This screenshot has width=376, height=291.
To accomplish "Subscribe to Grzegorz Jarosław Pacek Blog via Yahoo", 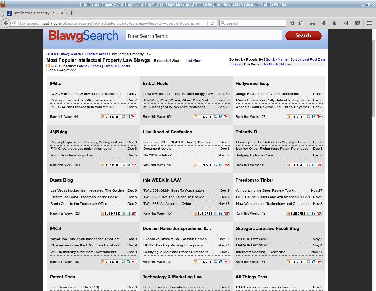I will pyautogui.click(x=319, y=262).
